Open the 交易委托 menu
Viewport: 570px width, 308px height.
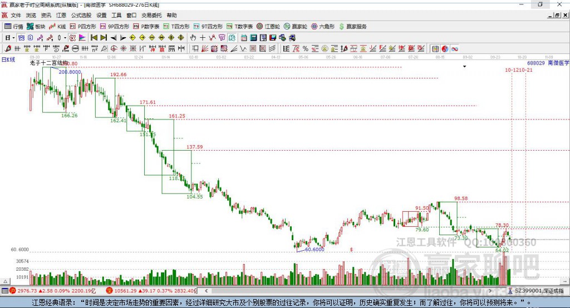[x=151, y=15]
